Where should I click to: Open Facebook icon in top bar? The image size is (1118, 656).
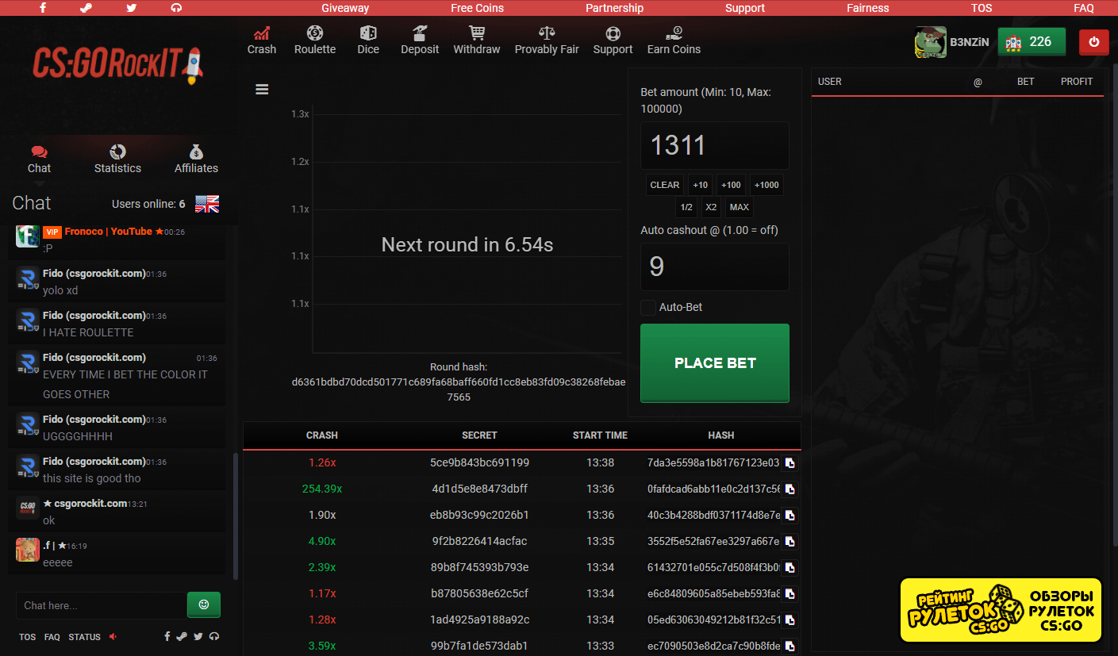coord(43,8)
